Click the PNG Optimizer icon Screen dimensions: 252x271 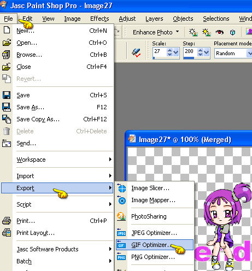tap(121, 257)
